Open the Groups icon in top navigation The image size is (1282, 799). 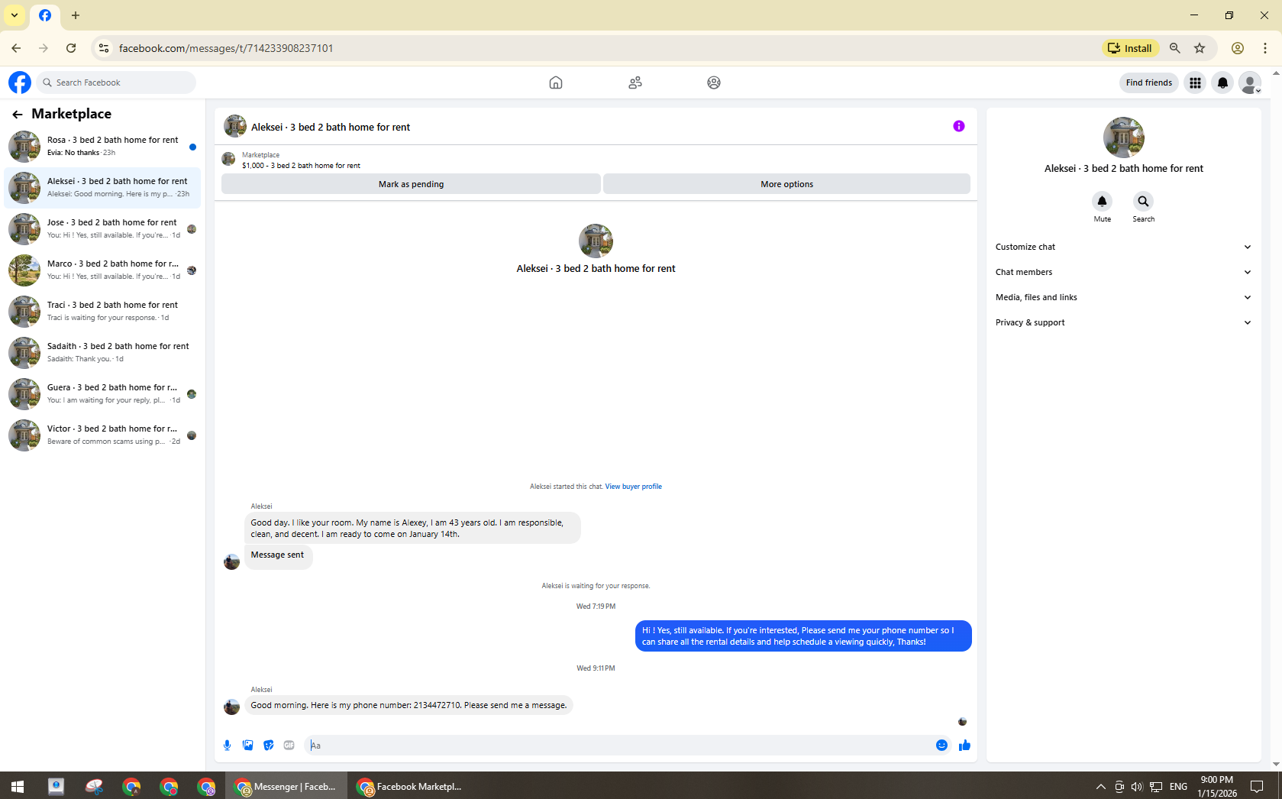(x=714, y=82)
